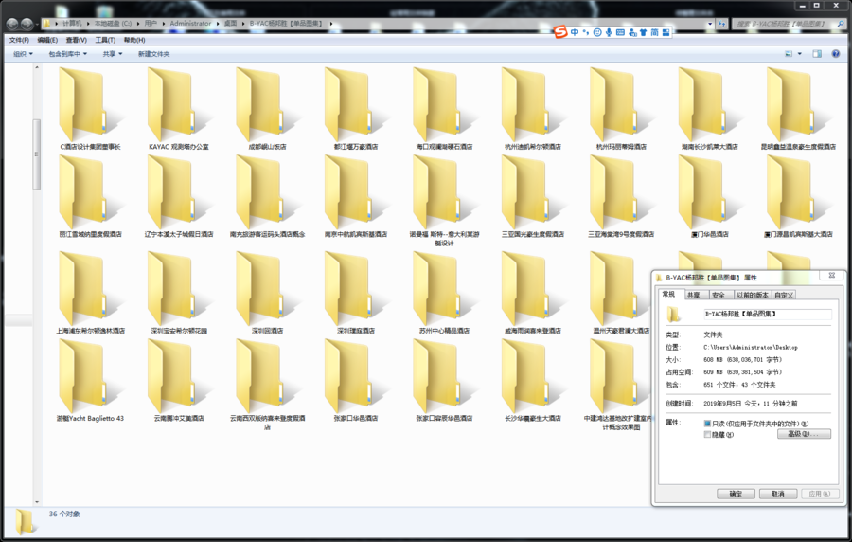Select folder 南京中航凯宾斯基酒店
Image resolution: width=852 pixels, height=542 pixels.
[355, 196]
